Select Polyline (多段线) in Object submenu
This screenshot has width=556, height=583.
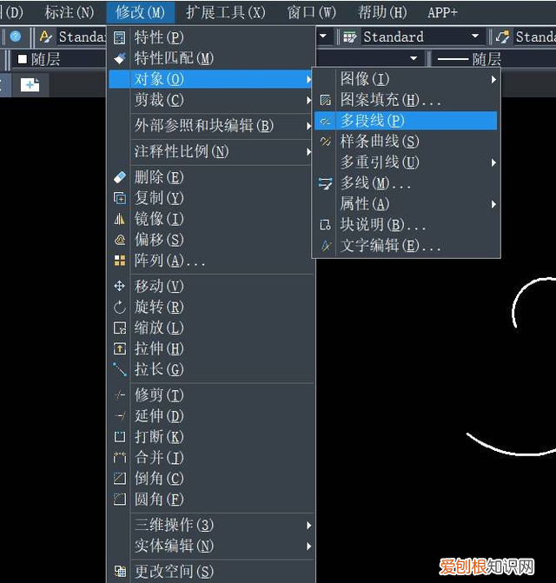coord(406,121)
